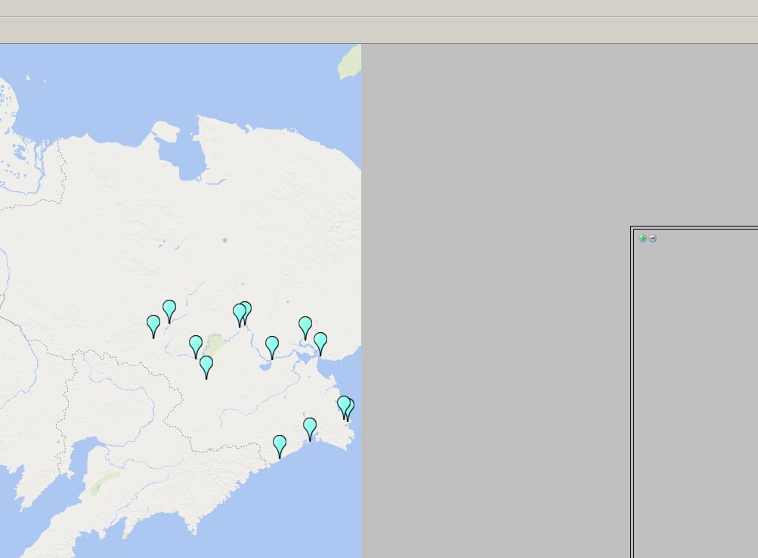The height and width of the screenshot is (558, 758).
Task: Click the marker just northeast of the westernmost pin
Action: (169, 310)
